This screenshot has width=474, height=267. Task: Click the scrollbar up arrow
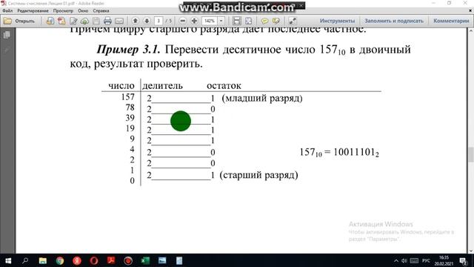click(471, 30)
